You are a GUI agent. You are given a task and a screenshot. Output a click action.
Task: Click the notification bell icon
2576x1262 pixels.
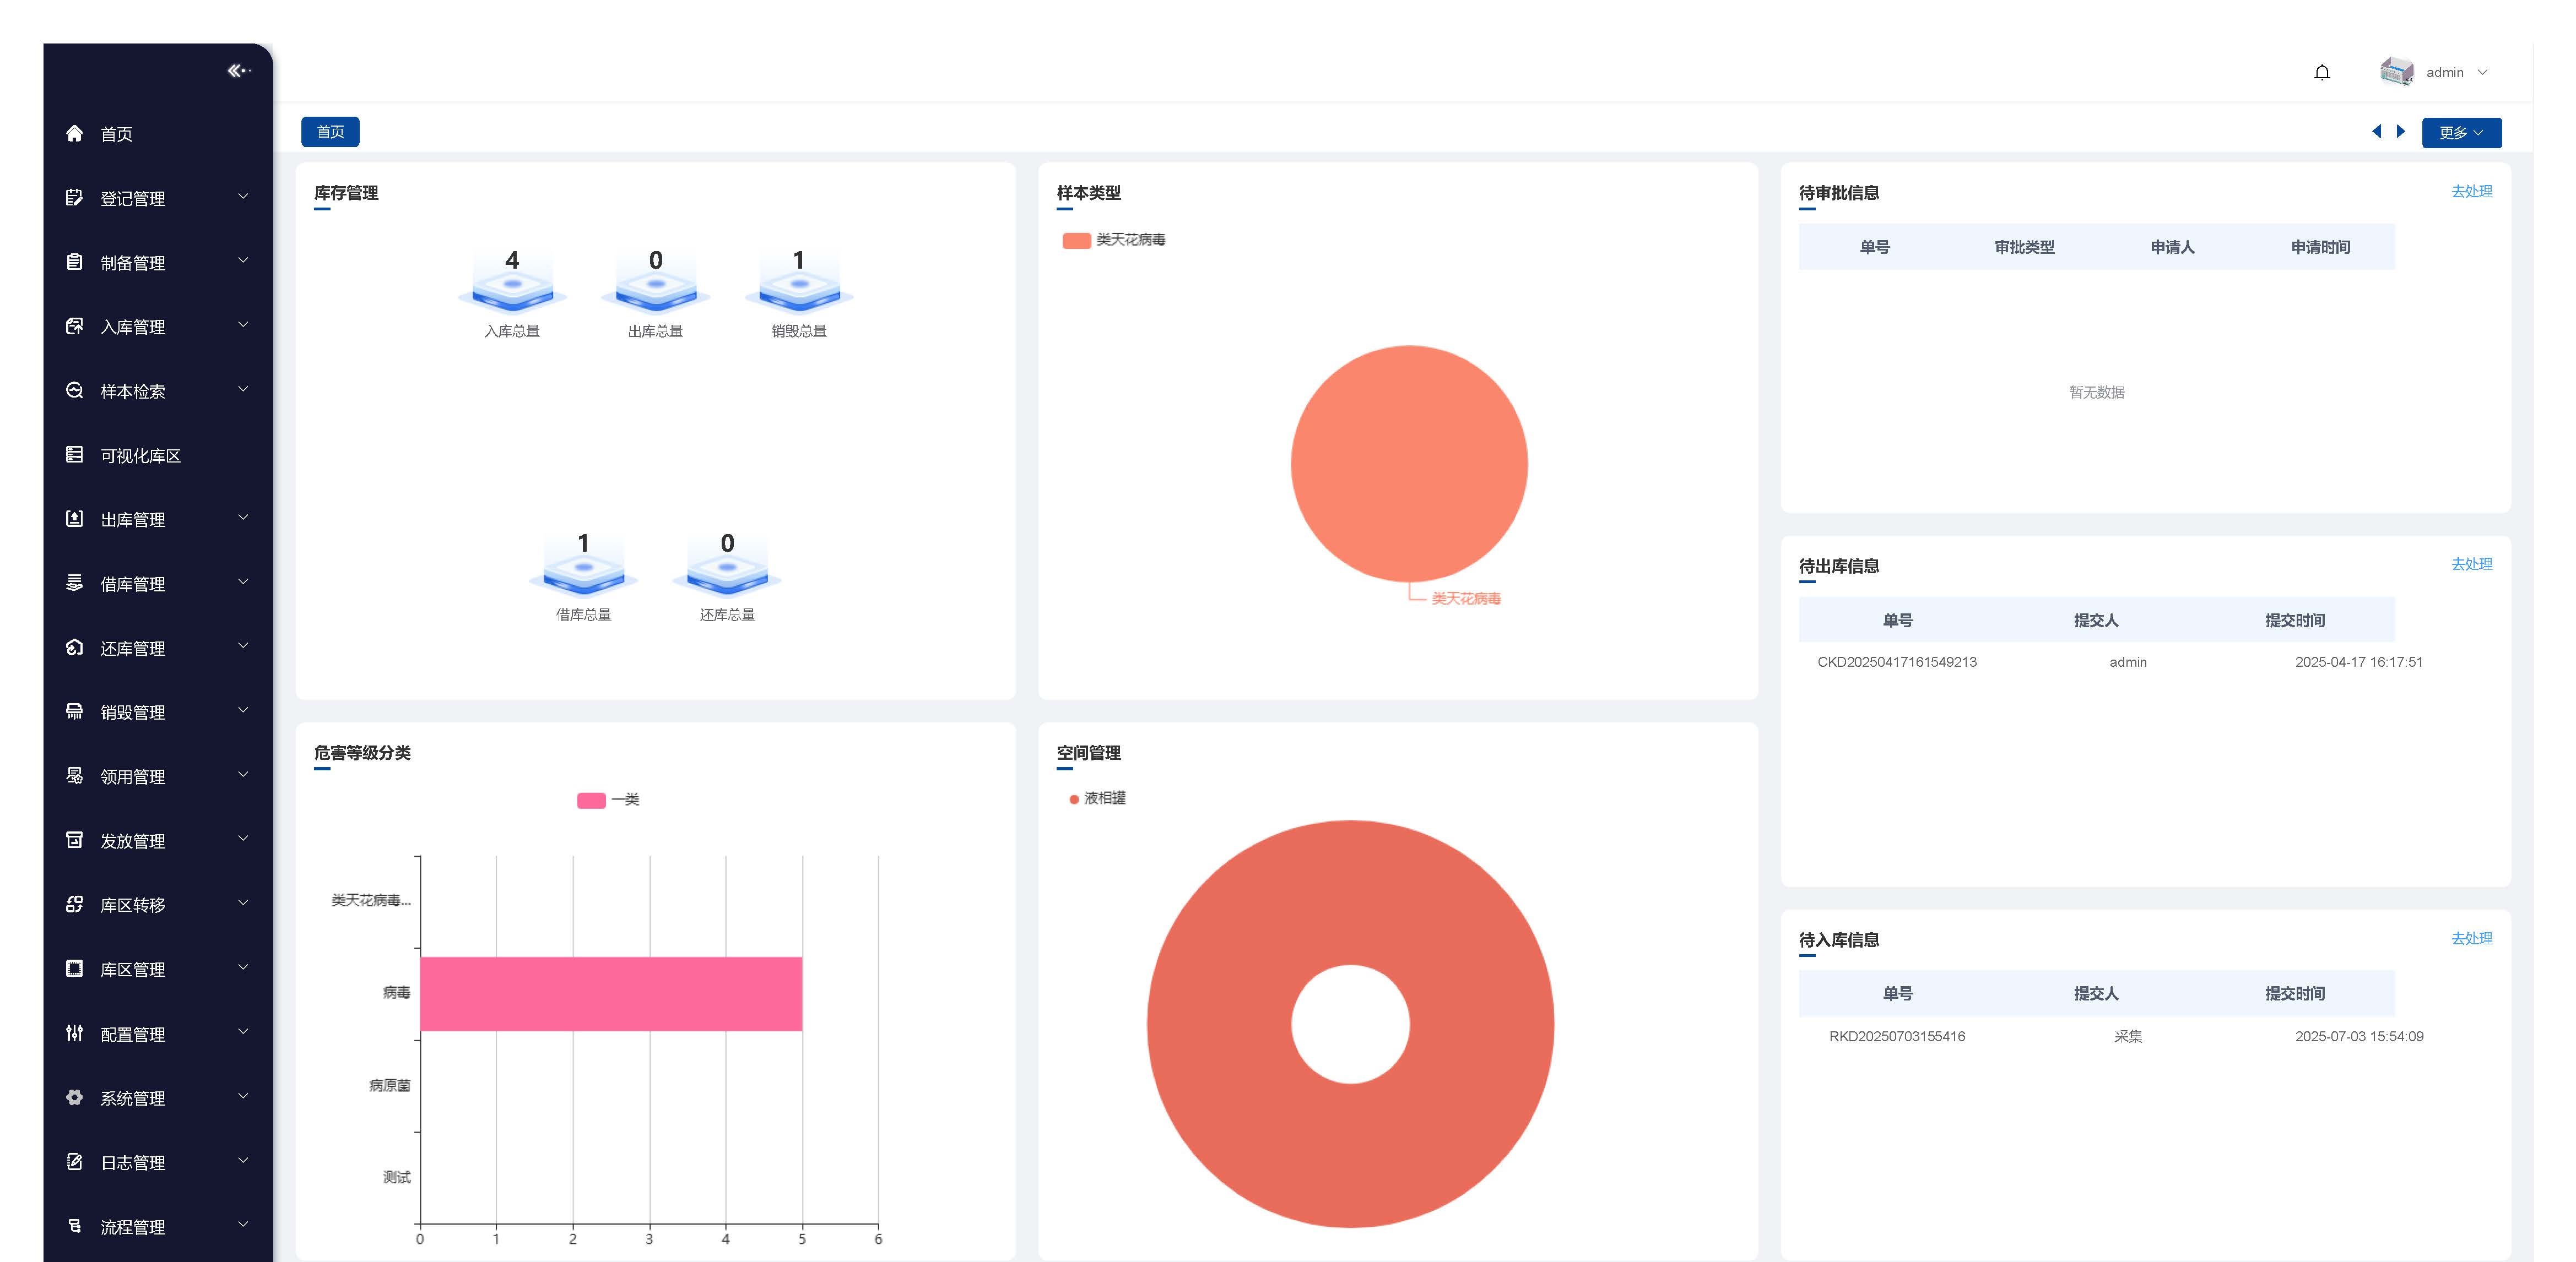point(2321,72)
